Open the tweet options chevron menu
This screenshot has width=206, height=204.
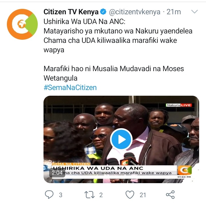coord(195,12)
